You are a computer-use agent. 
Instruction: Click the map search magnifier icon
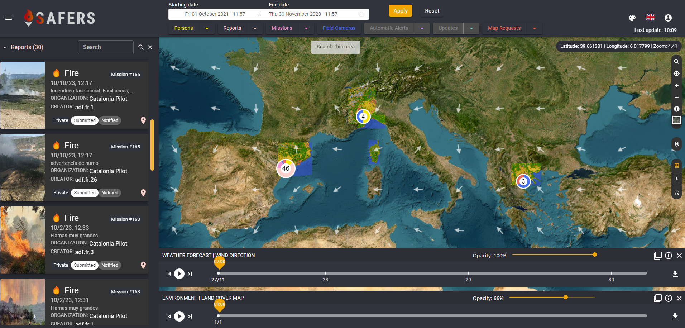676,62
